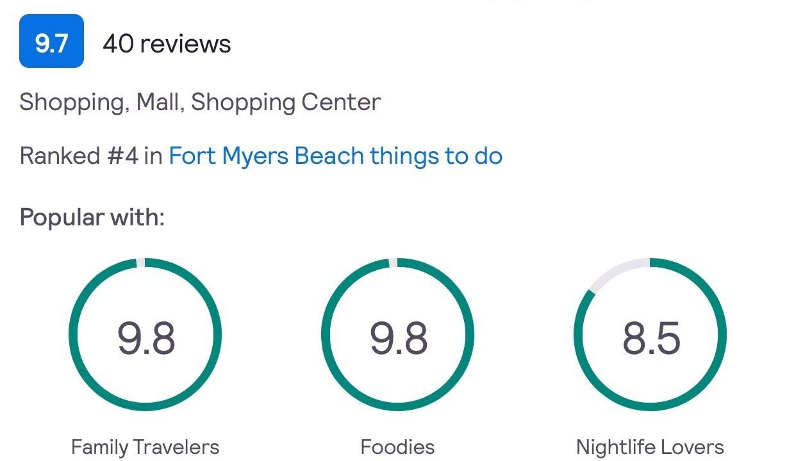Viewport: 796px width, 461px height.
Task: Click the "Shopping Center" category text
Action: point(286,102)
